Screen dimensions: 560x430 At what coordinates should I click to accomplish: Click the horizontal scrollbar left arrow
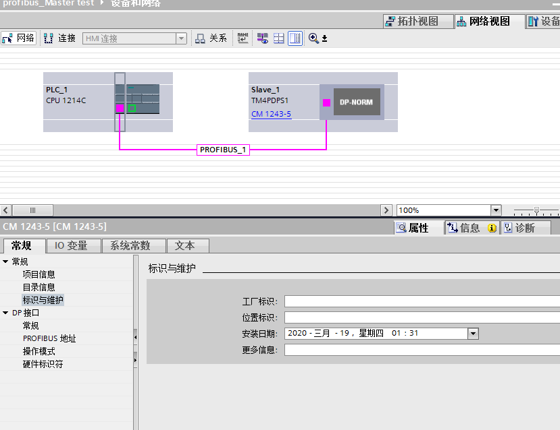pyautogui.click(x=5, y=210)
